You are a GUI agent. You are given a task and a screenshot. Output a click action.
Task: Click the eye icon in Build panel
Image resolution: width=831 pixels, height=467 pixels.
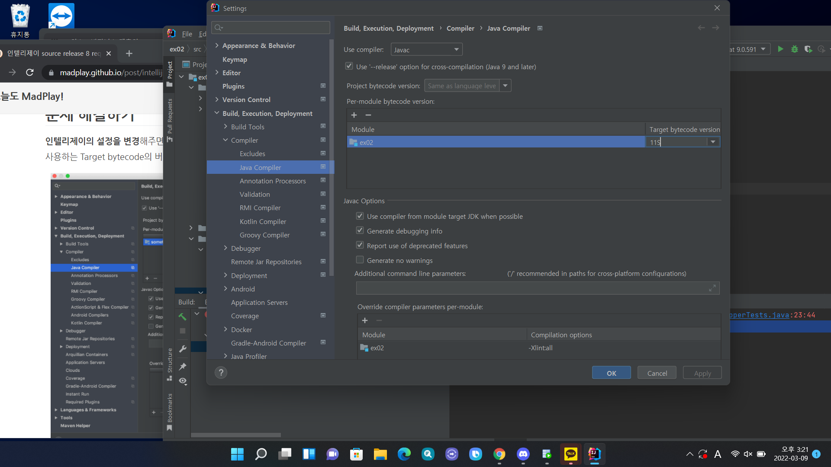coord(183,381)
